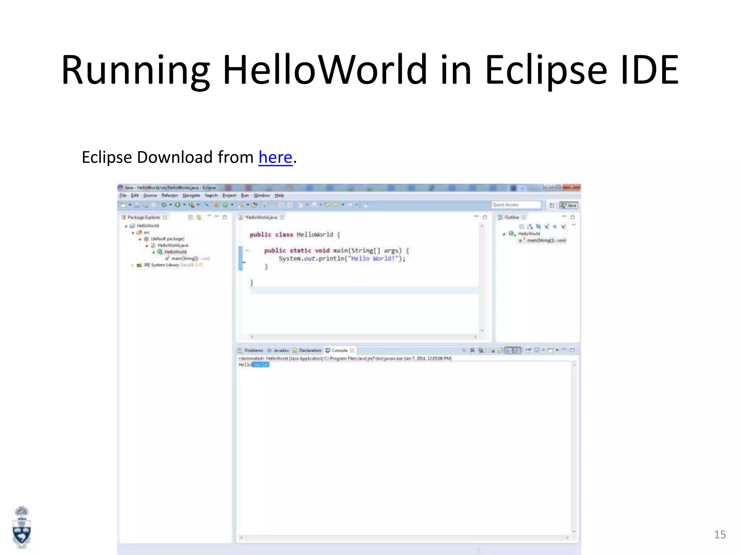Click the editor vertical scrollbar
Image resolution: width=740 pixels, height=555 pixels.
(x=482, y=278)
